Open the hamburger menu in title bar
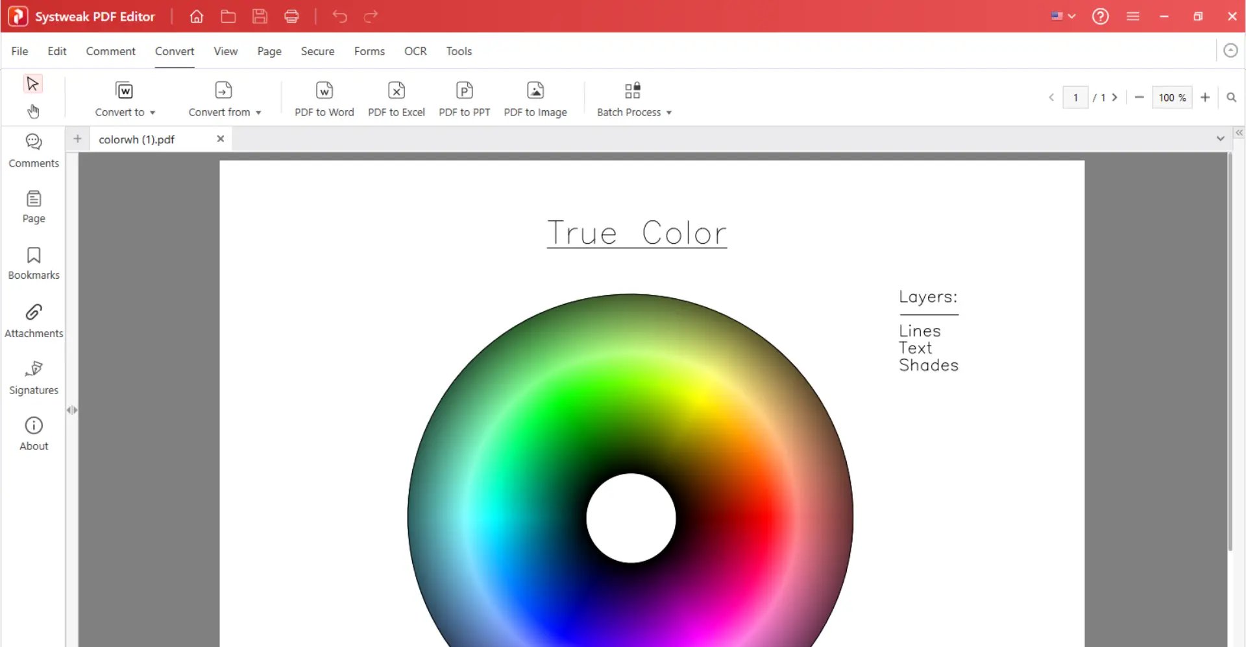The height and width of the screenshot is (647, 1246). point(1133,16)
